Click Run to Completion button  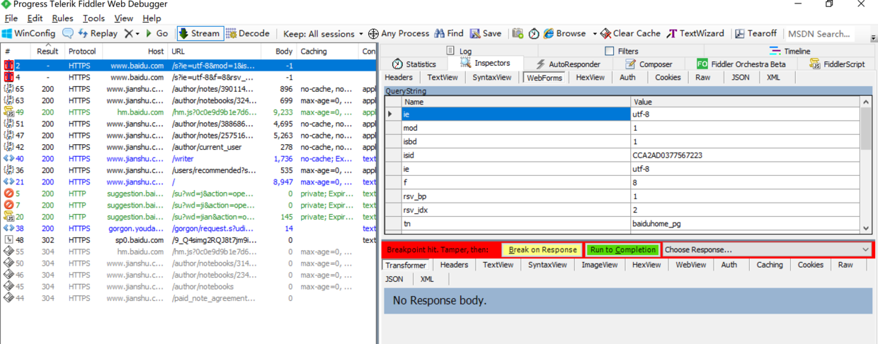tap(623, 249)
